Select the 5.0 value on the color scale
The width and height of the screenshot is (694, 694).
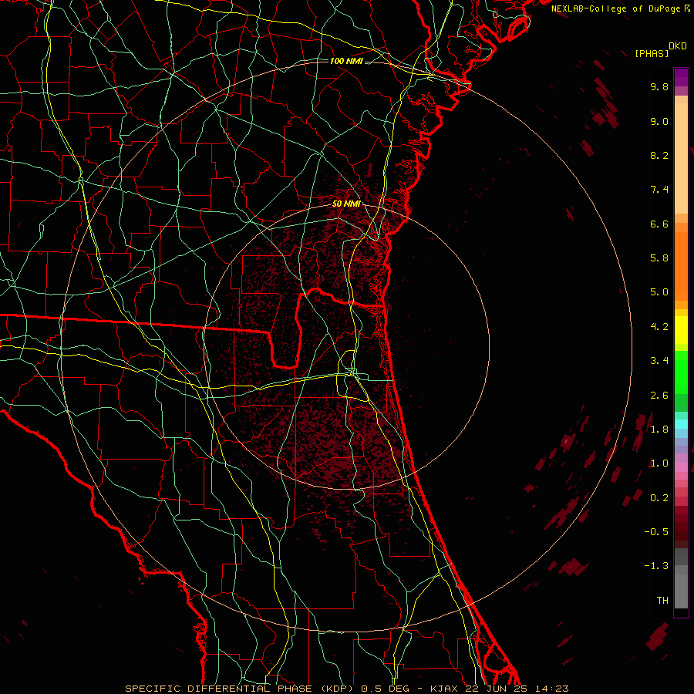click(x=659, y=292)
